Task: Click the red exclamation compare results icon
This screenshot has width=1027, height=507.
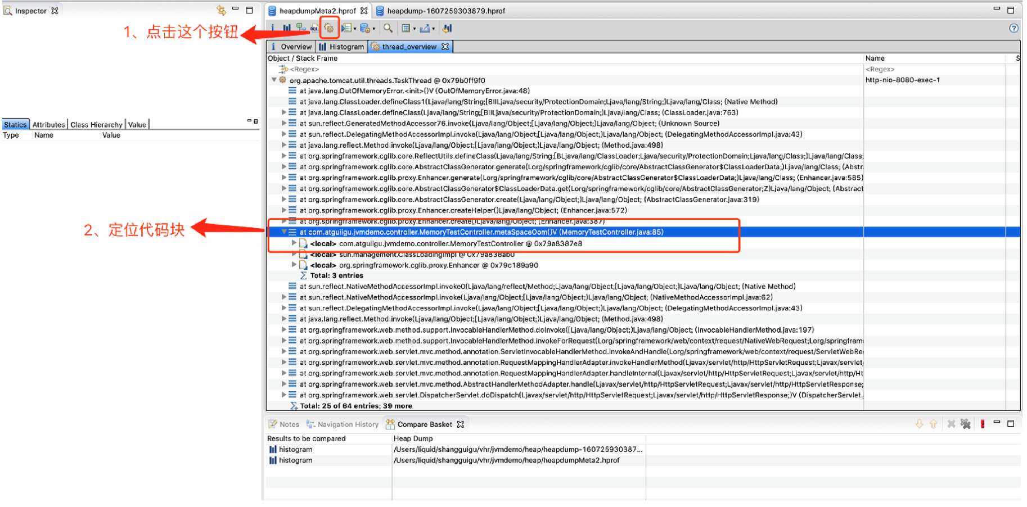Action: (983, 424)
